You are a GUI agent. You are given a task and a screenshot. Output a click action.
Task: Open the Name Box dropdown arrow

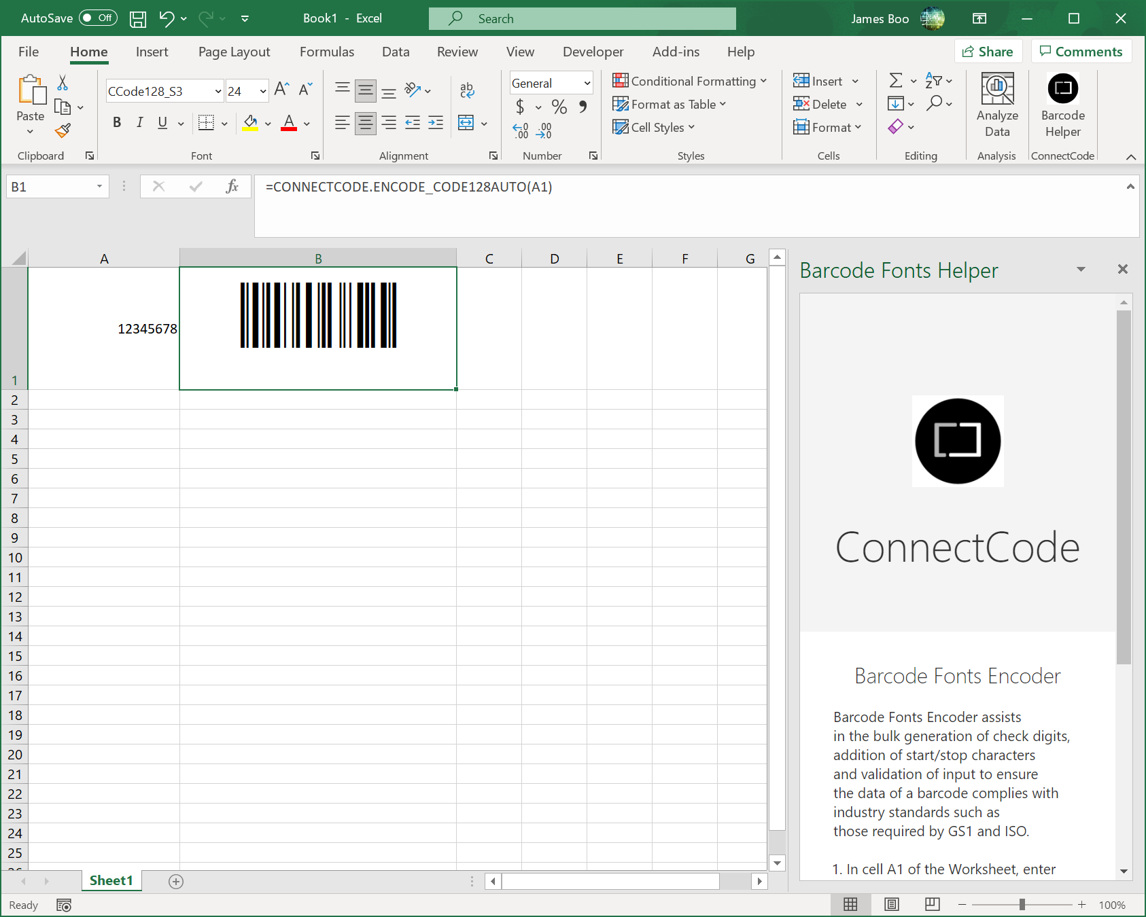pos(99,186)
